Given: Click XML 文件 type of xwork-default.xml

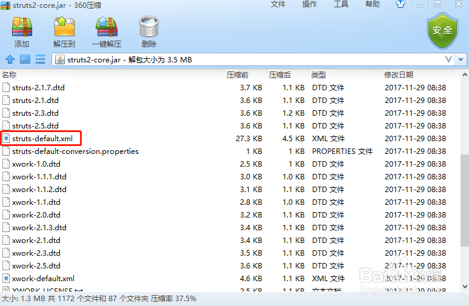Looking at the screenshot, I should tap(328, 279).
